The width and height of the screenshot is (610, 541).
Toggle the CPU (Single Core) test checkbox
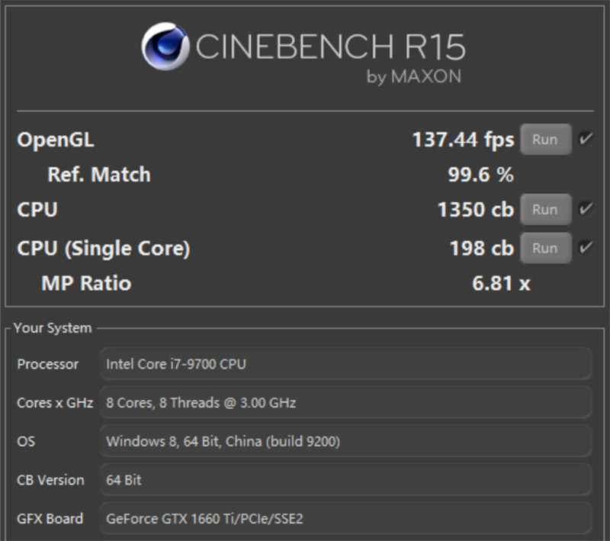point(586,247)
